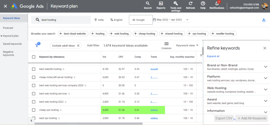Star the keyword best web hosting services
This screenshot has height=125, width=270.
click(69, 94)
